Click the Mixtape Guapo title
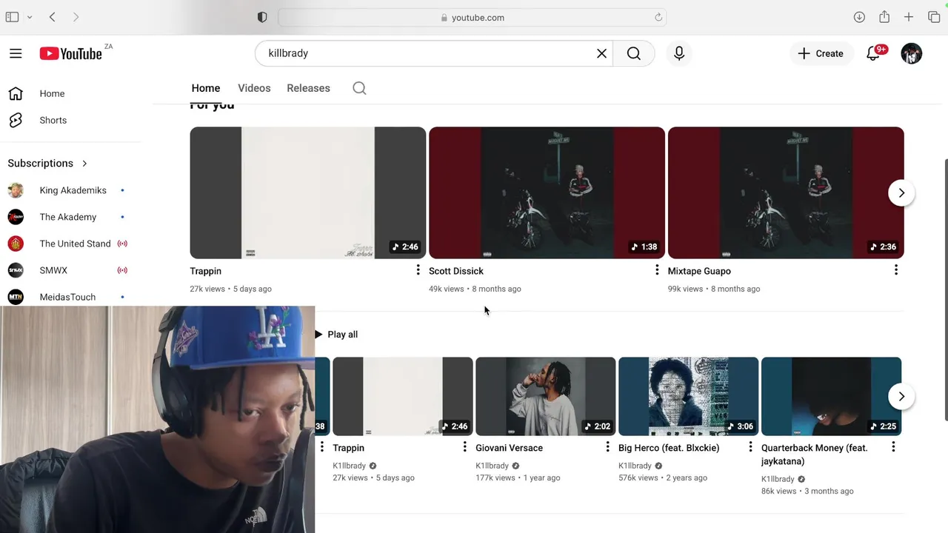The width and height of the screenshot is (948, 533). tap(699, 271)
